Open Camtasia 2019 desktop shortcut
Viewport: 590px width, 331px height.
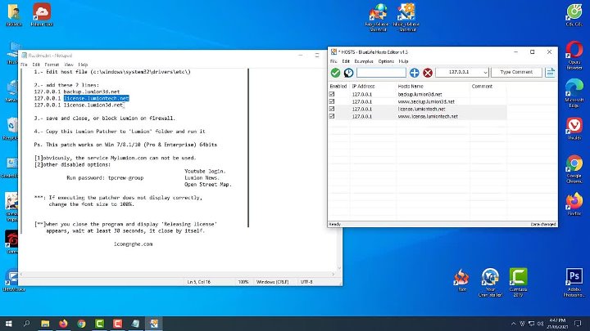coord(518,282)
